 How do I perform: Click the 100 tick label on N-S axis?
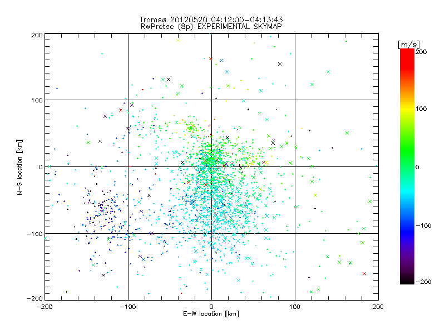click(37, 100)
